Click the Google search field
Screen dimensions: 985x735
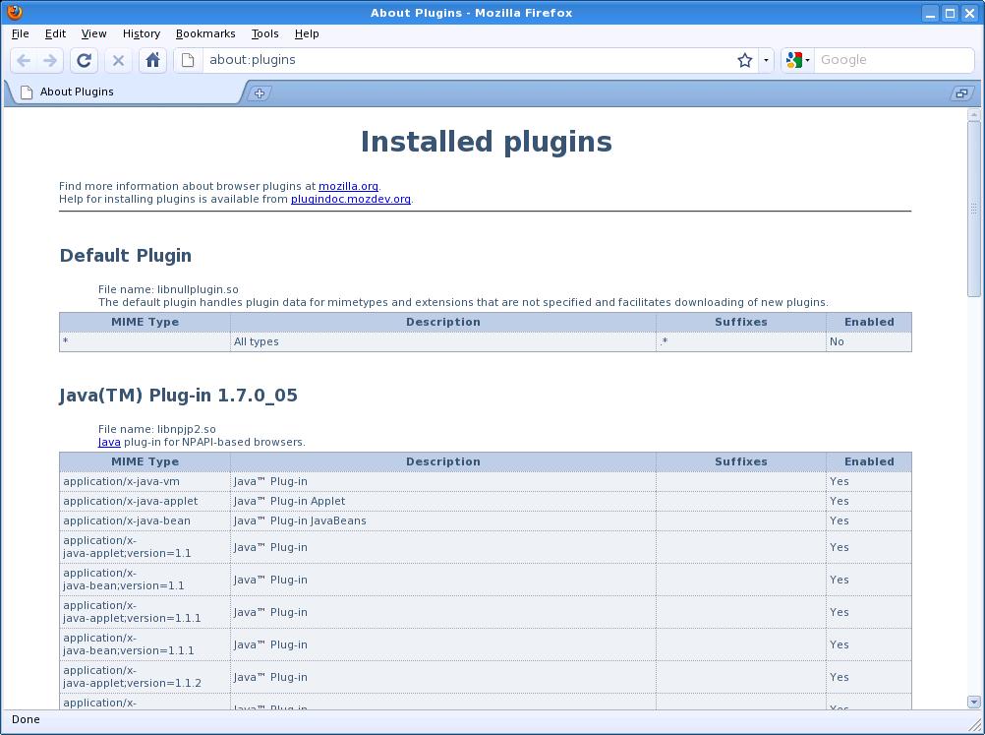point(894,60)
